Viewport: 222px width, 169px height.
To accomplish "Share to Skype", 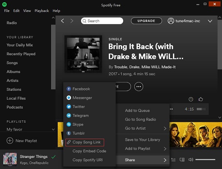I will point(75,124).
